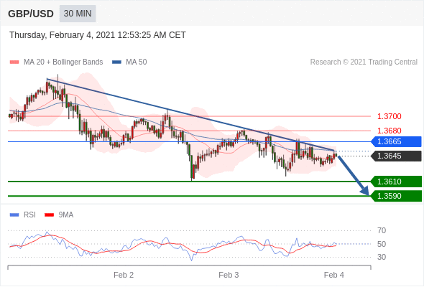Select the black 1.3645 current price tag

coord(397,156)
